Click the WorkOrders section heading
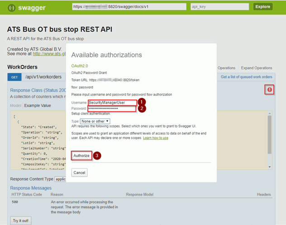 23,67
